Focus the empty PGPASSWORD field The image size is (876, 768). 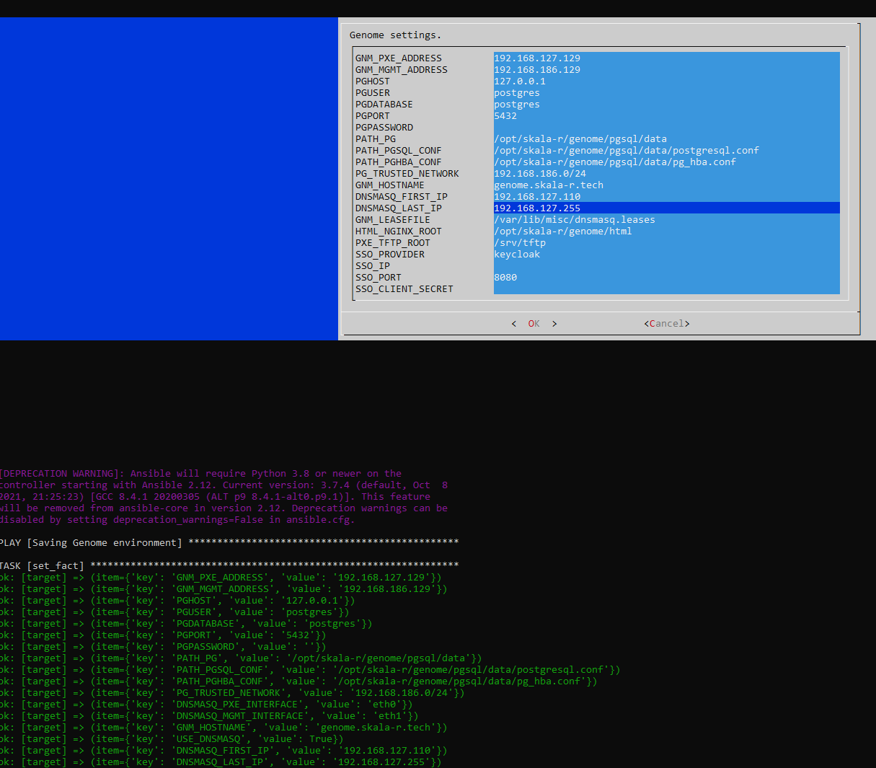(666, 128)
